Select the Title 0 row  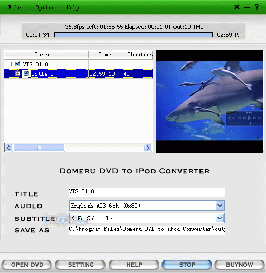[x=78, y=74]
